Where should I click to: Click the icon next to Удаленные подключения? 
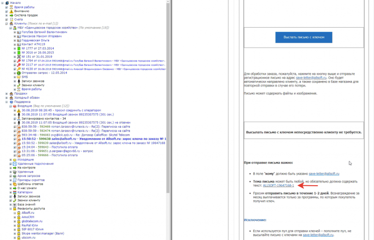[x=14, y=164]
